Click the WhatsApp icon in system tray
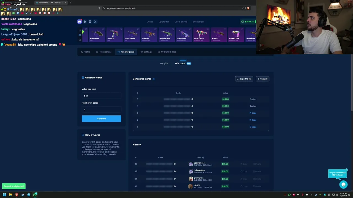Image resolution: width=353 pixels, height=198 pixels. pos(289,195)
